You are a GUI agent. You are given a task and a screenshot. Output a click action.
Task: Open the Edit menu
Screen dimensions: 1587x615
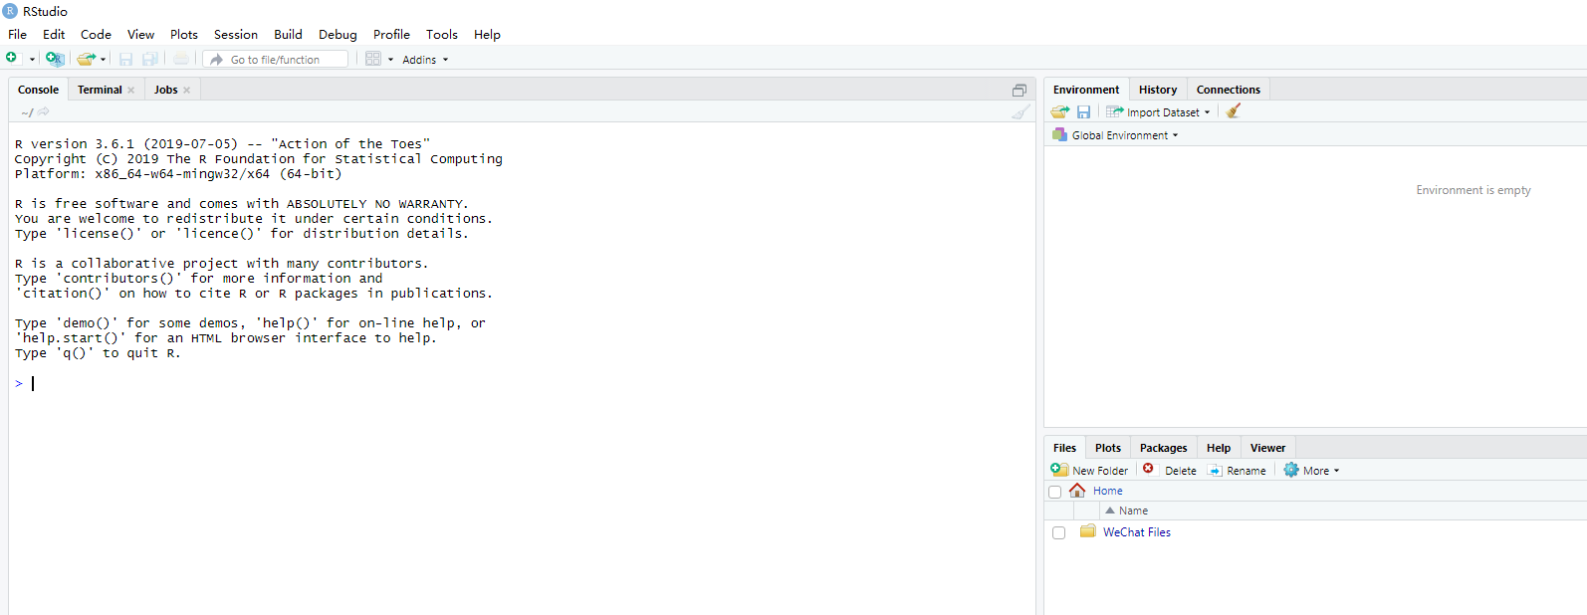[54, 34]
